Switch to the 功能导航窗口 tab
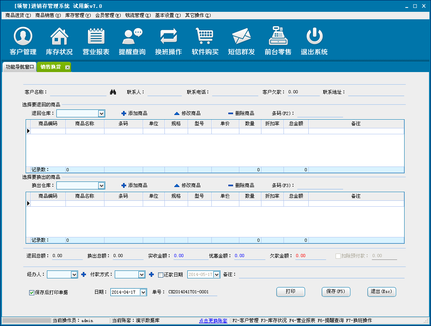Viewport: 431px width, 326px height. [20, 67]
